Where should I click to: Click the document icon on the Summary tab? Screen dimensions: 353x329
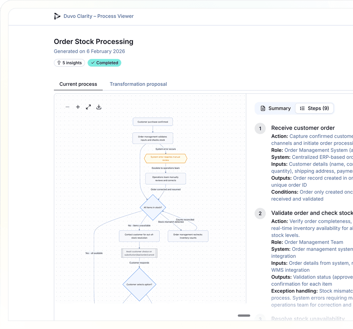point(263,108)
